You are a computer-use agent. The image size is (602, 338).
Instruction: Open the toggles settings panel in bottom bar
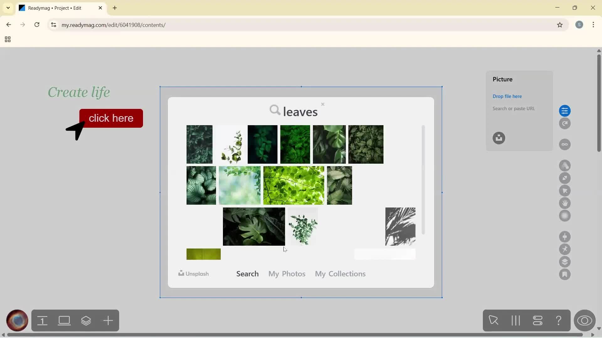538,320
